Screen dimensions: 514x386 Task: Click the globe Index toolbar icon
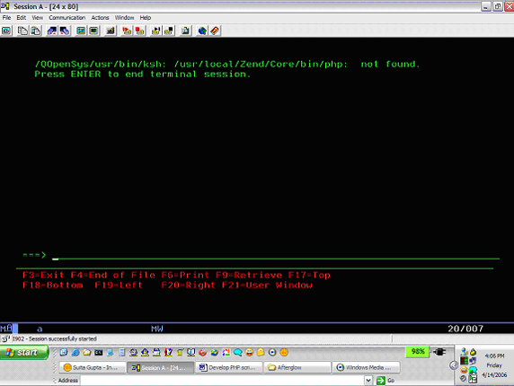click(202, 31)
